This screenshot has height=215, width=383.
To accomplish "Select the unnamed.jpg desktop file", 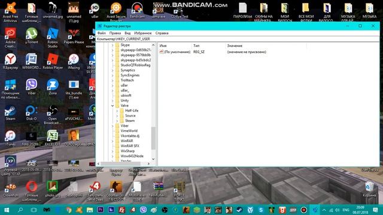I will click(x=53, y=11).
